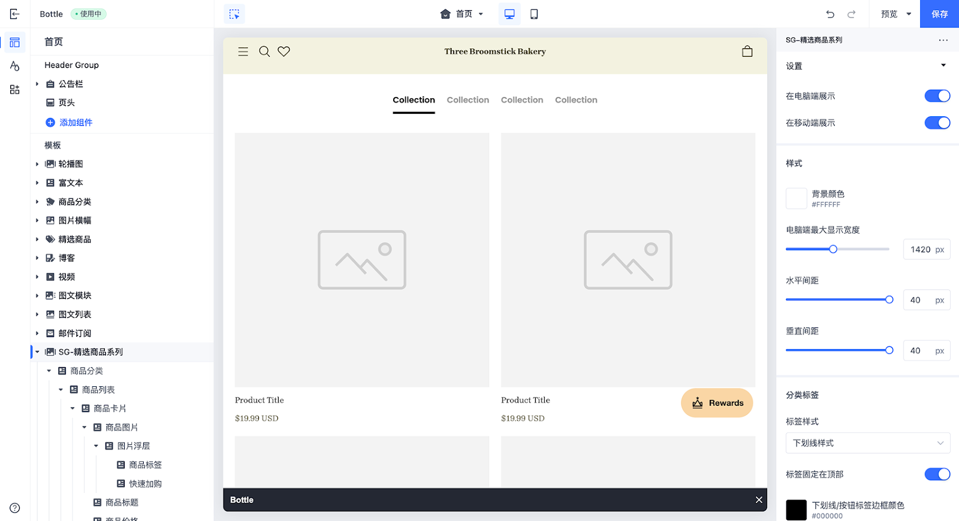
Task: Open the 下划线/按钮标签边框颜色 black swatch
Action: 796,510
